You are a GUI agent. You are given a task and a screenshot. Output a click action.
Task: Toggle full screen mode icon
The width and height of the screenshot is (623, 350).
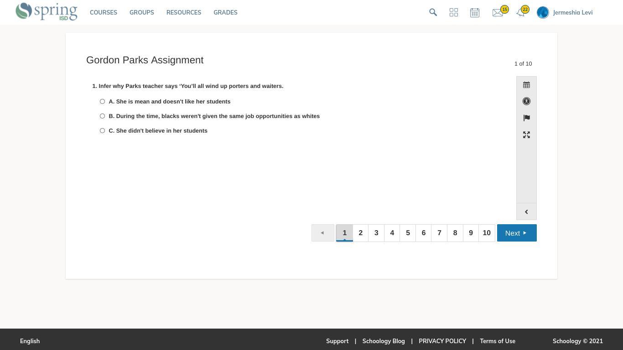tap(526, 134)
